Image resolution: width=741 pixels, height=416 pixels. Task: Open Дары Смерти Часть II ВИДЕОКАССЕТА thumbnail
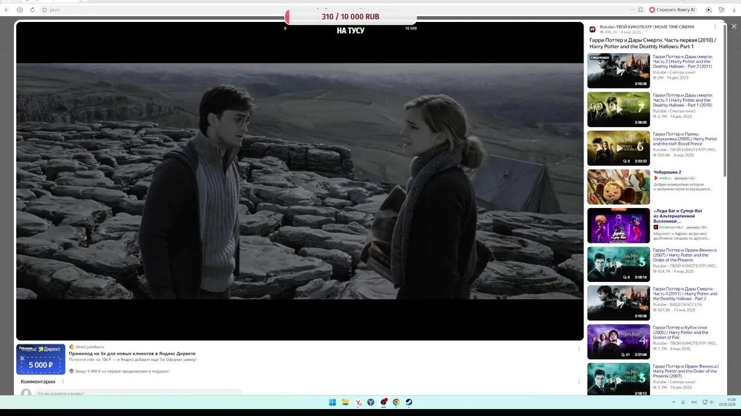pos(618,303)
